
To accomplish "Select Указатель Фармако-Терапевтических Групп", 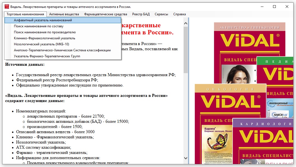I will pos(47,56).
